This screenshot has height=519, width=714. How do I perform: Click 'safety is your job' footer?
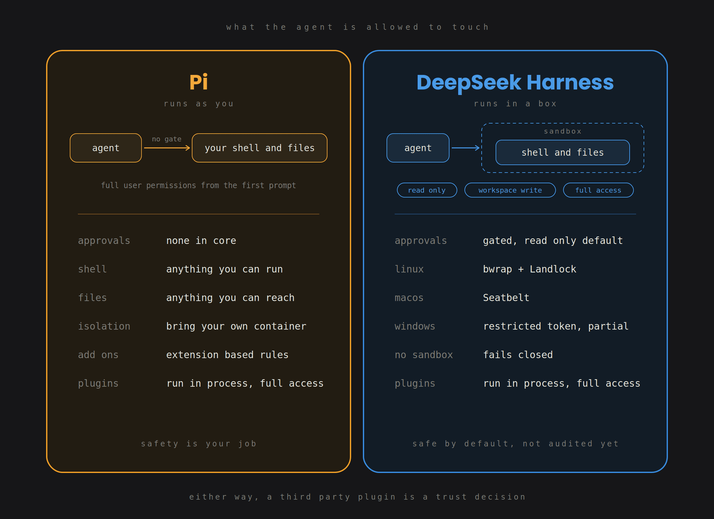(199, 444)
